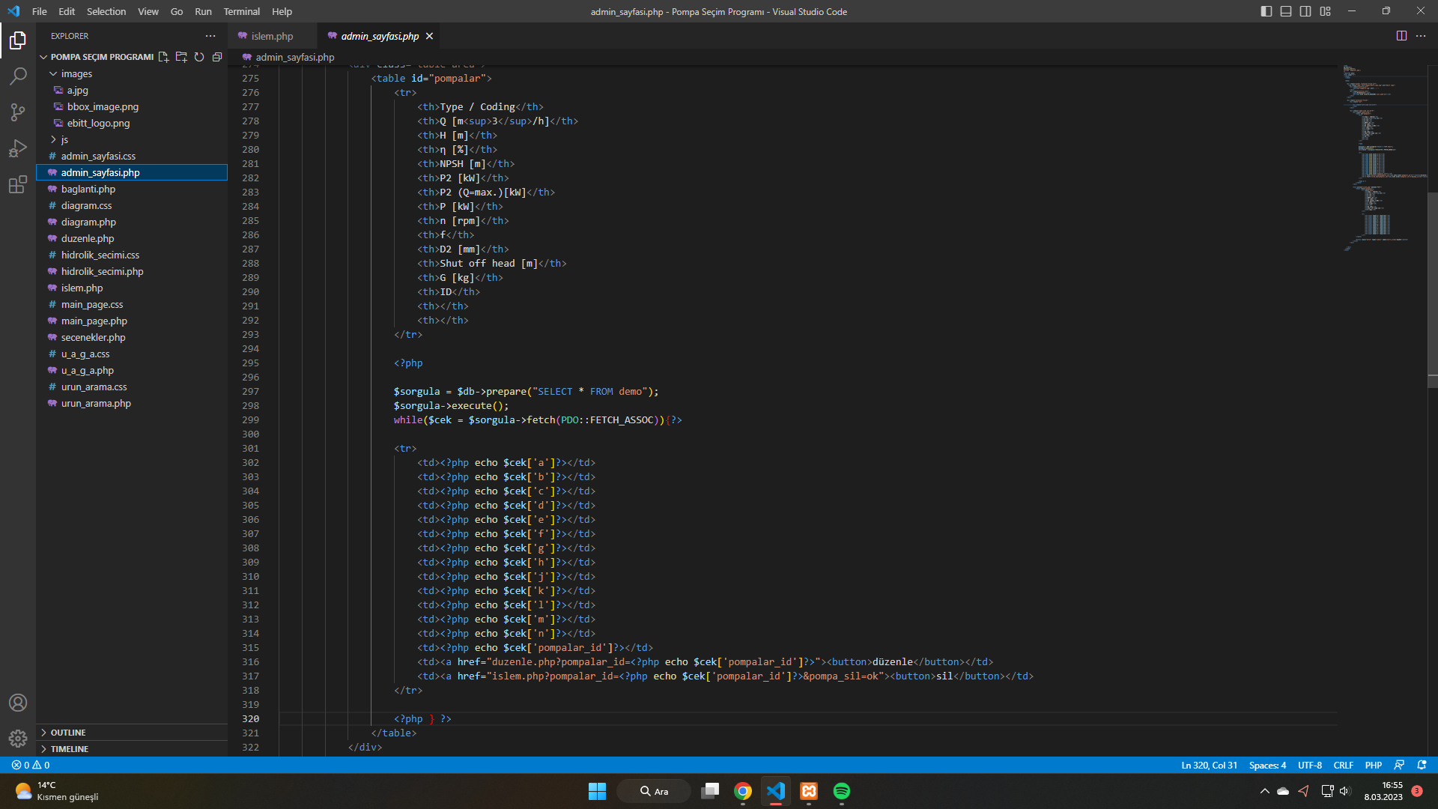Click the Refresh Explorer icon
This screenshot has height=809, width=1438.
[x=199, y=57]
